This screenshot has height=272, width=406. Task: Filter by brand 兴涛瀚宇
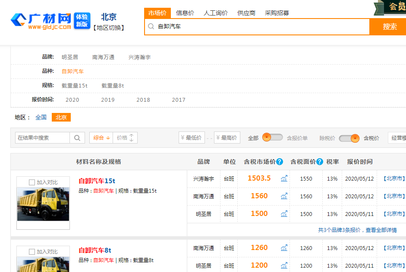coord(139,57)
